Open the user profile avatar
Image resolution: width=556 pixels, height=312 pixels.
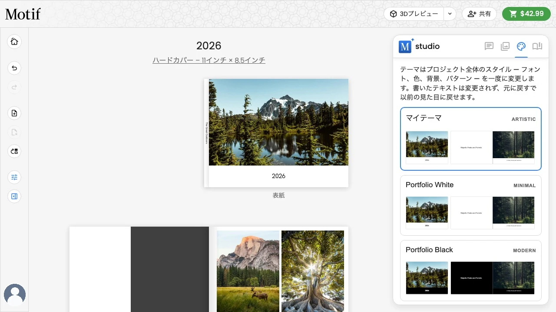(15, 295)
